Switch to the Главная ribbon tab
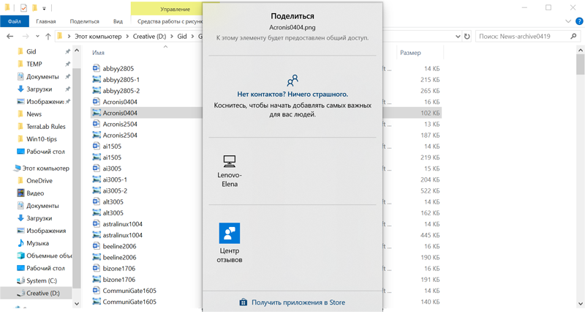Image resolution: width=585 pixels, height=312 pixels. tap(45, 21)
